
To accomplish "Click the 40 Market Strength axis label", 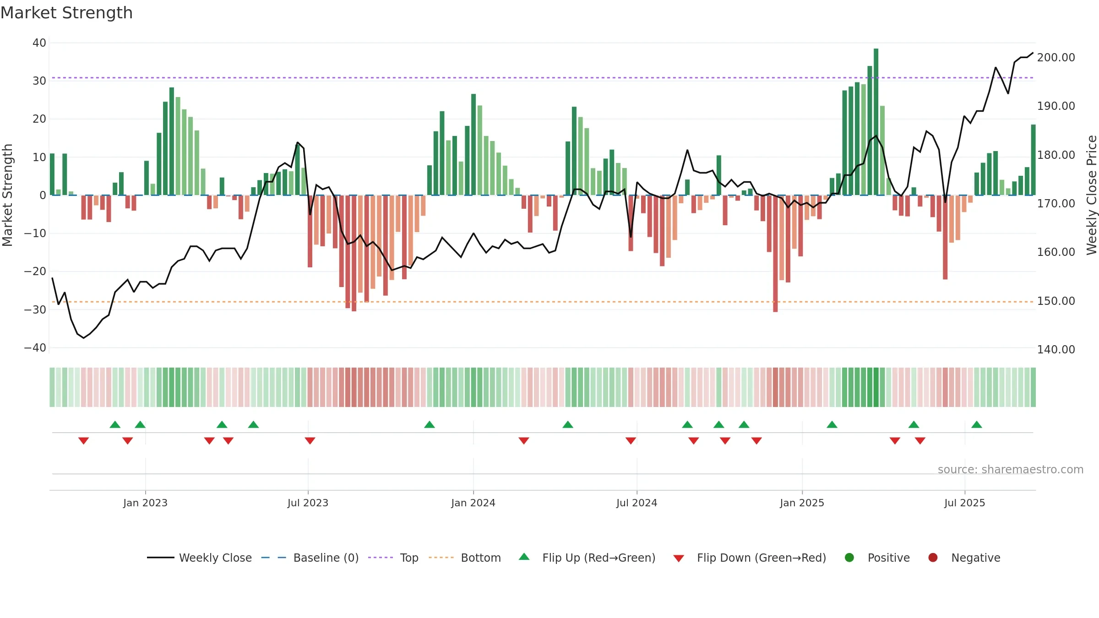I will point(39,43).
